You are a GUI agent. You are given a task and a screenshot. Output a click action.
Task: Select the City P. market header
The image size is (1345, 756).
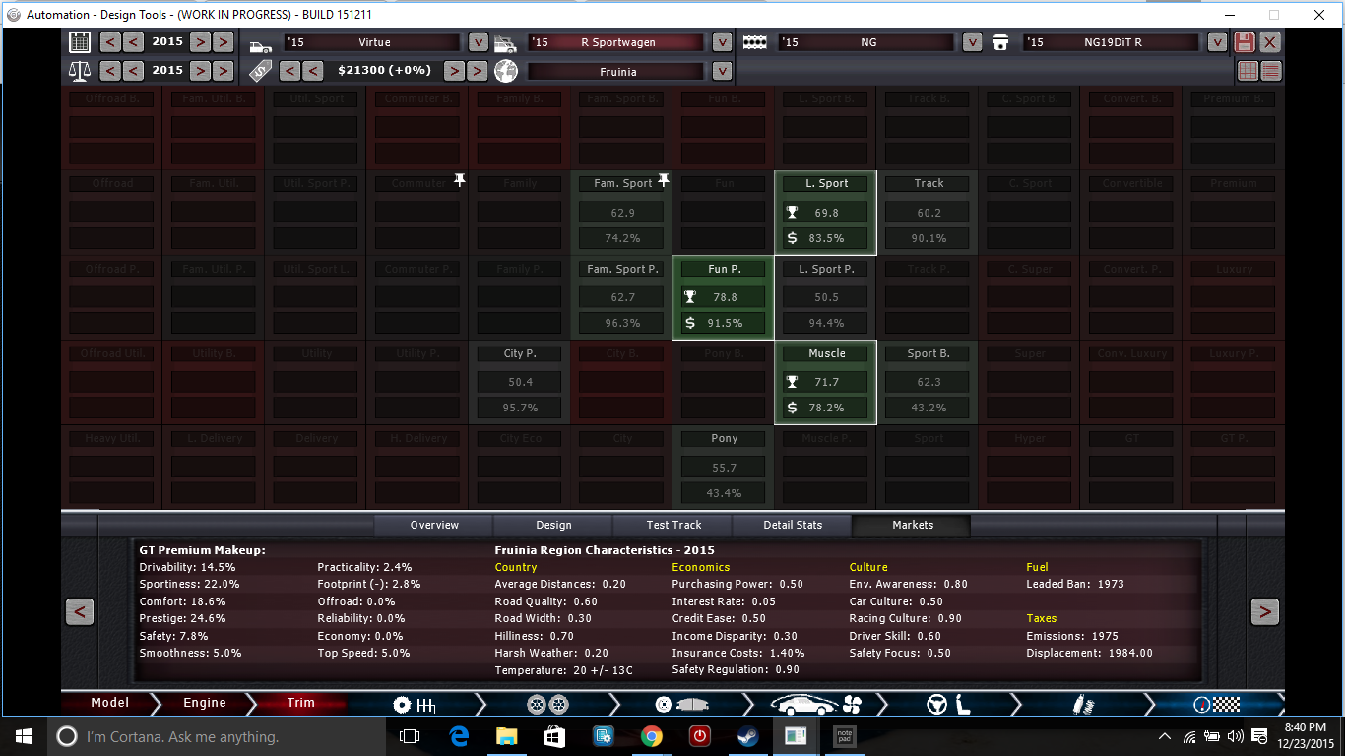tap(520, 353)
